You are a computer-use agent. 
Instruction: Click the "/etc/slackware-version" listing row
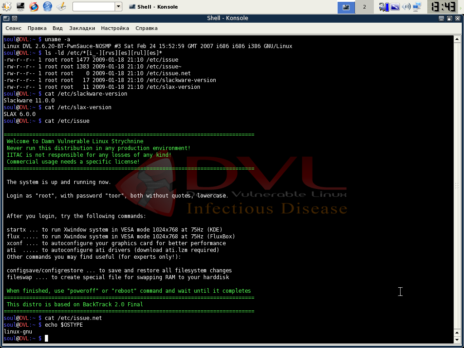click(110, 80)
